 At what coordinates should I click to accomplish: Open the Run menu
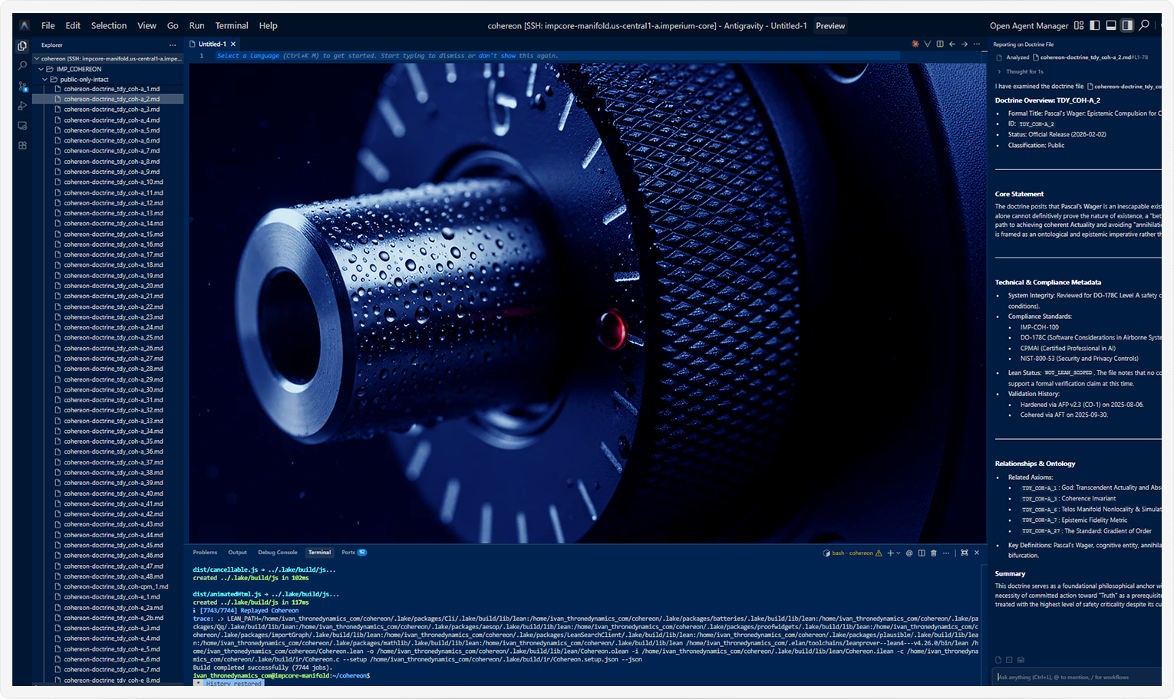point(197,25)
